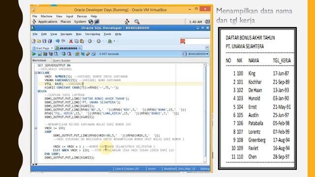Click the date '17-Jun-87' in the table

(281, 73)
